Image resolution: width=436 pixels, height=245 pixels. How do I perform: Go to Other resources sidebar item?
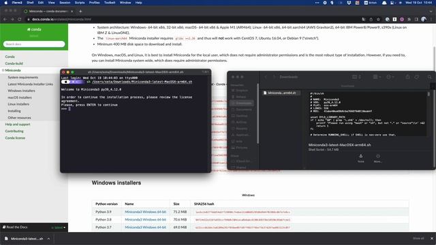(x=20, y=118)
